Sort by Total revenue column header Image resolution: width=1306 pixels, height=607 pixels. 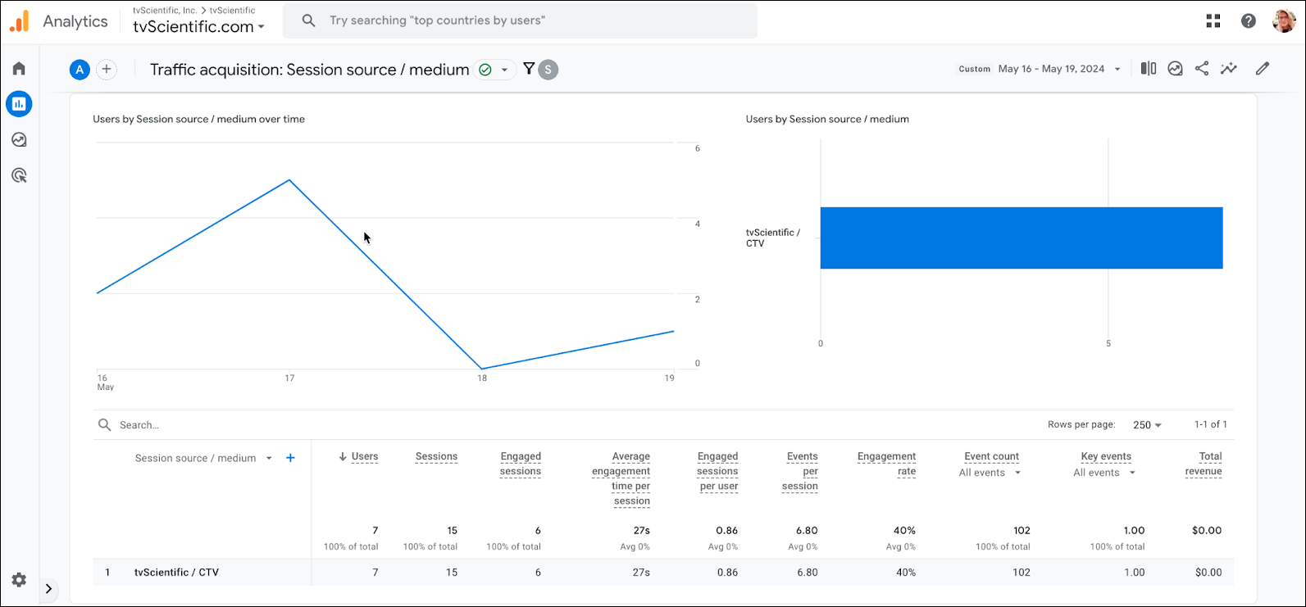click(1204, 464)
